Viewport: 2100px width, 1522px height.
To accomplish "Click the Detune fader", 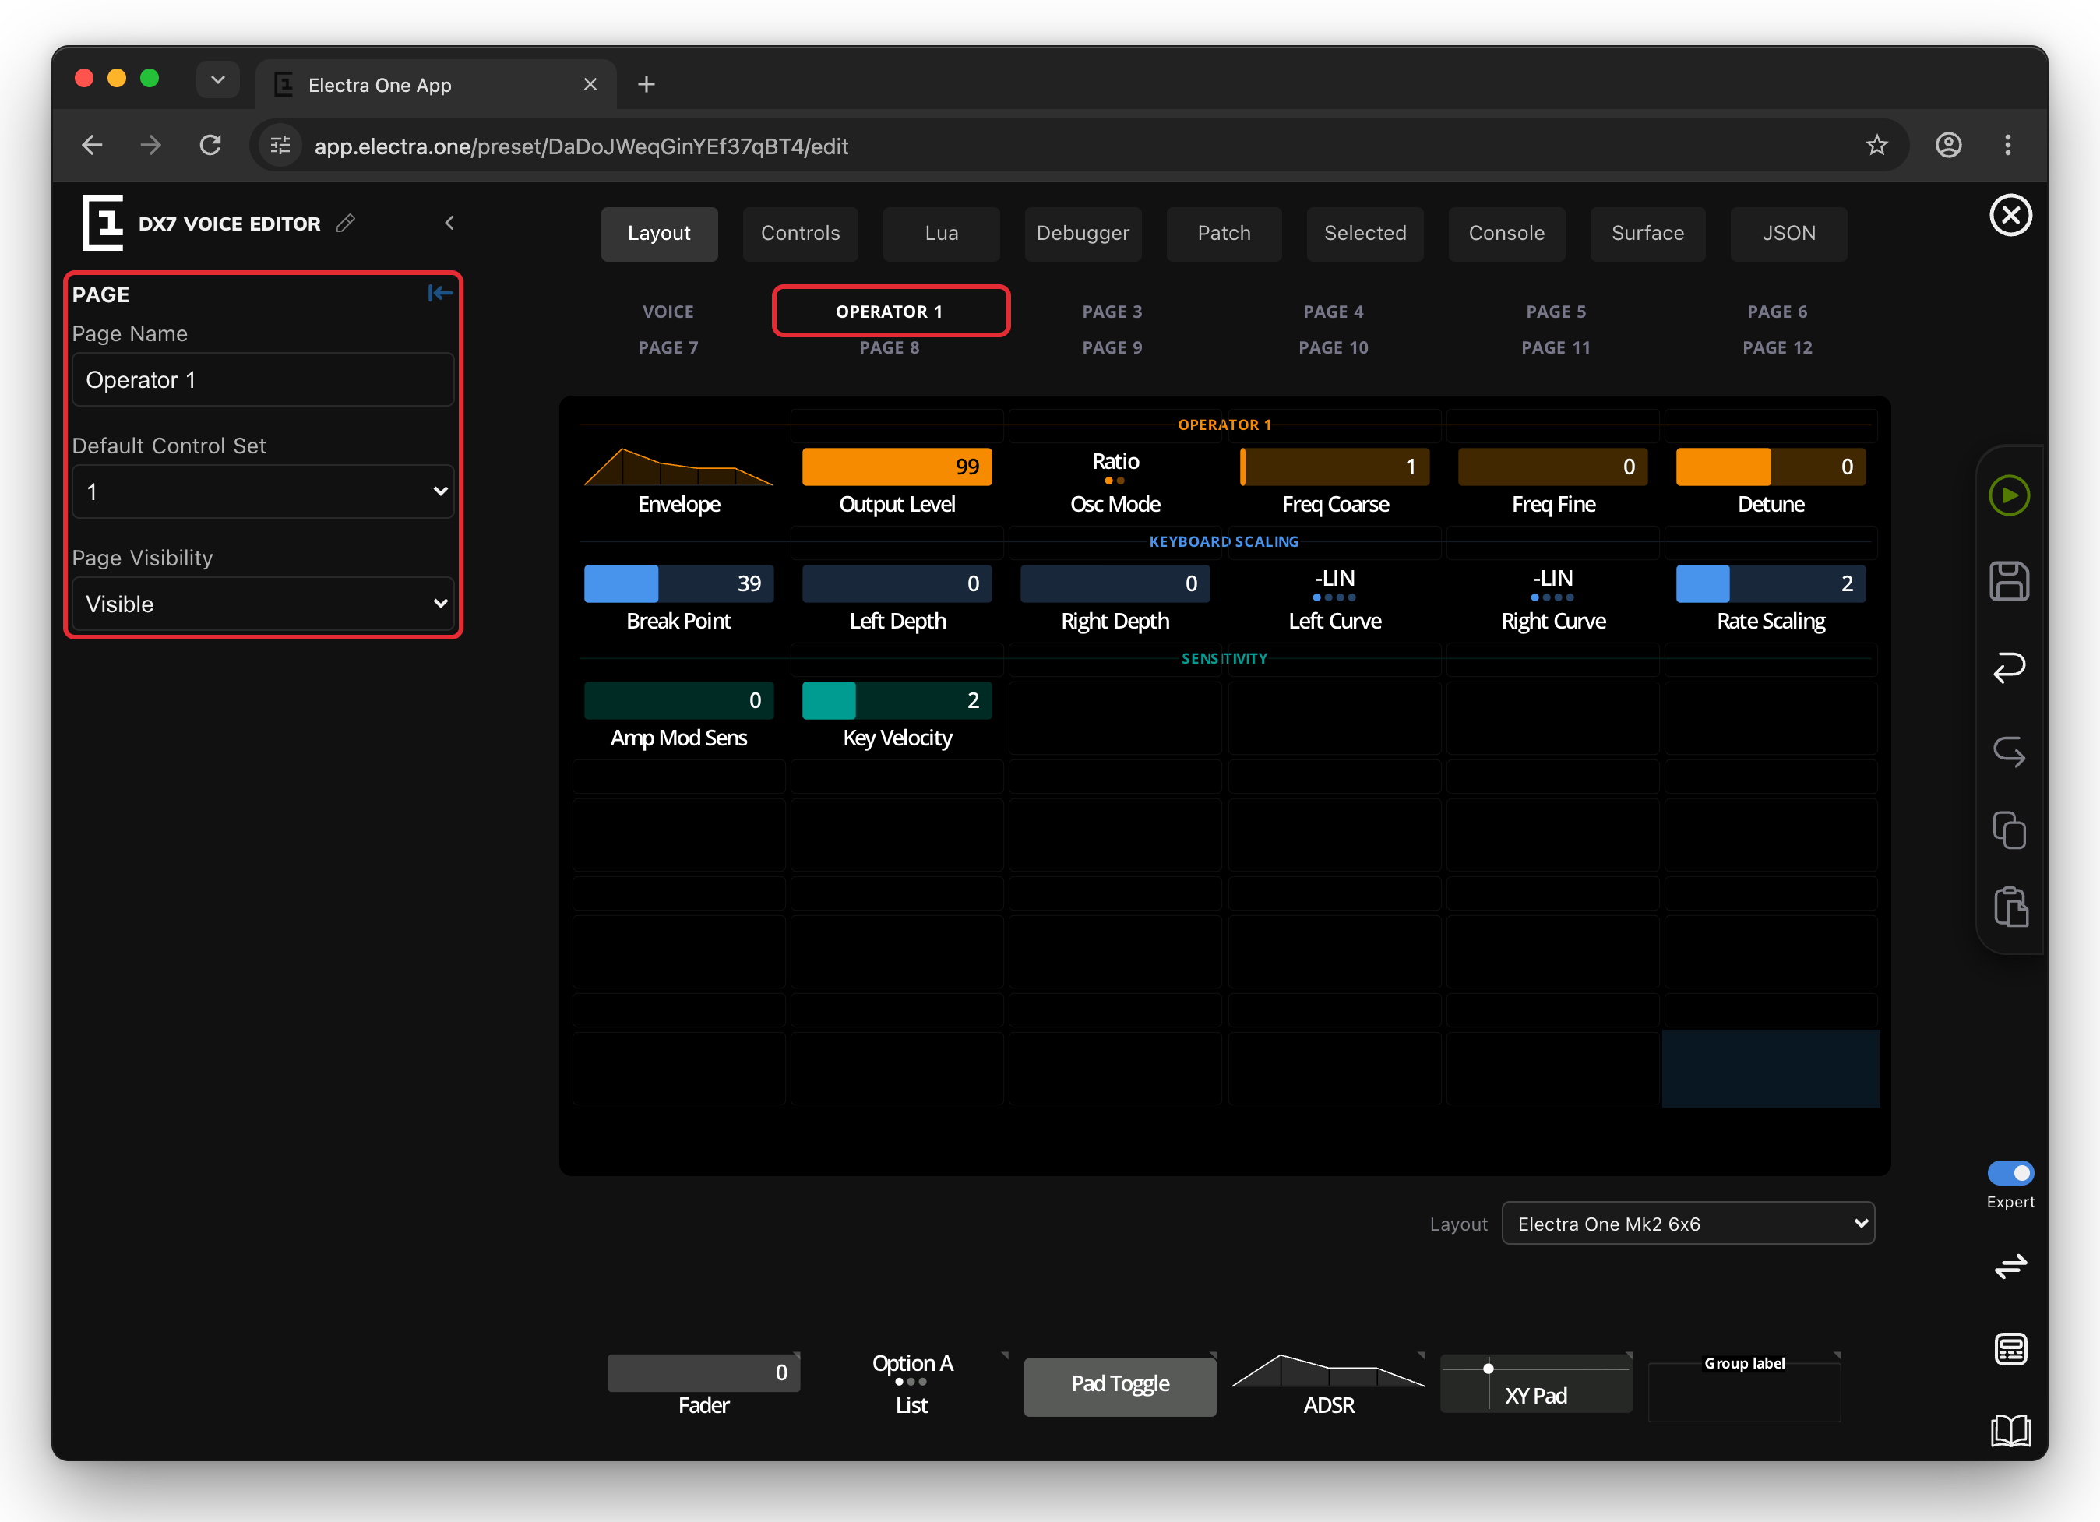I will 1771,467.
